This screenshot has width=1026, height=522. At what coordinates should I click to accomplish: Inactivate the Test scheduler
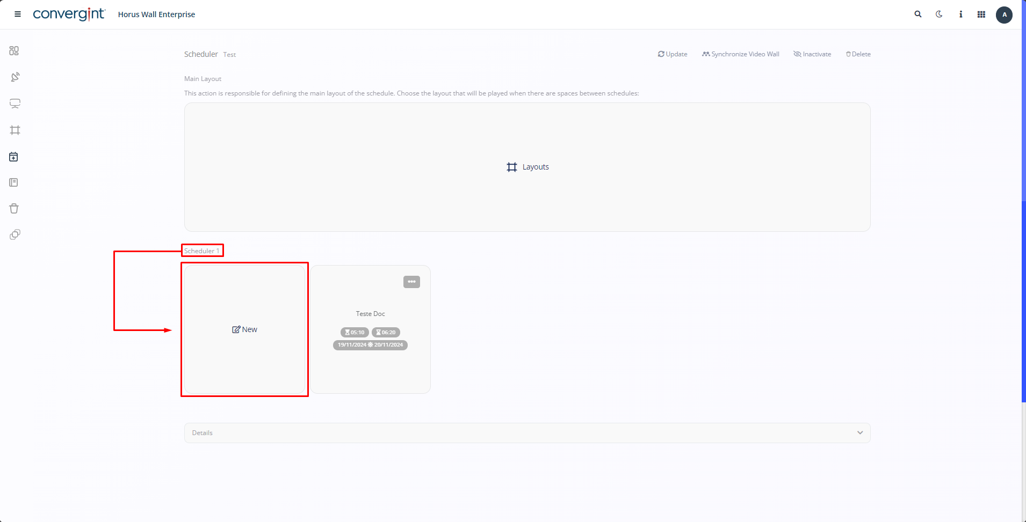(x=812, y=54)
